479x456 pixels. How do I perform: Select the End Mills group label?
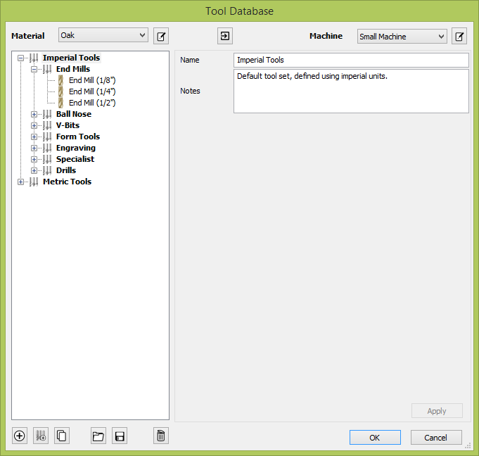click(x=73, y=69)
